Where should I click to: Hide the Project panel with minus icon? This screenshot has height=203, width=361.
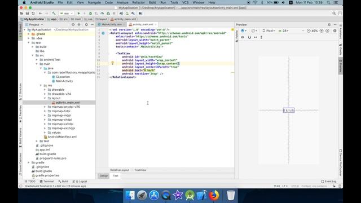93,25
